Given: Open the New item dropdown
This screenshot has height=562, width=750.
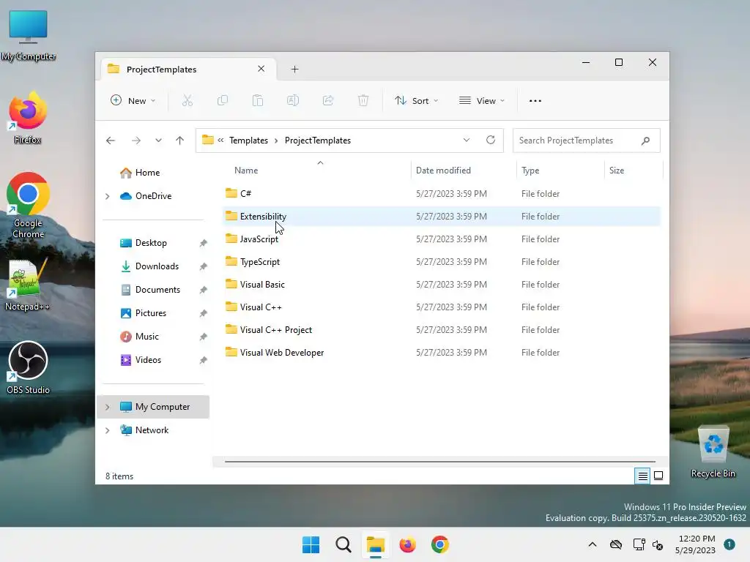Looking at the screenshot, I should [133, 101].
